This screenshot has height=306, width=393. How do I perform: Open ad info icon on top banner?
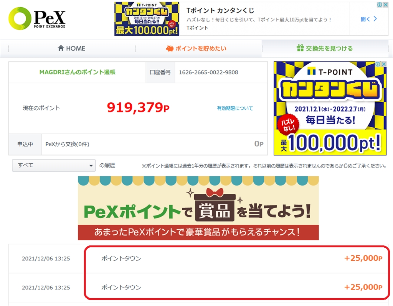click(380, 5)
